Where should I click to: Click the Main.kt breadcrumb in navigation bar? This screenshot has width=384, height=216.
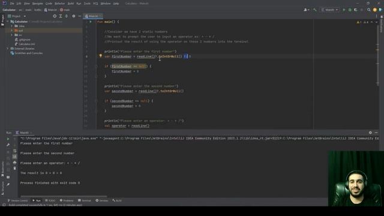[50, 10]
